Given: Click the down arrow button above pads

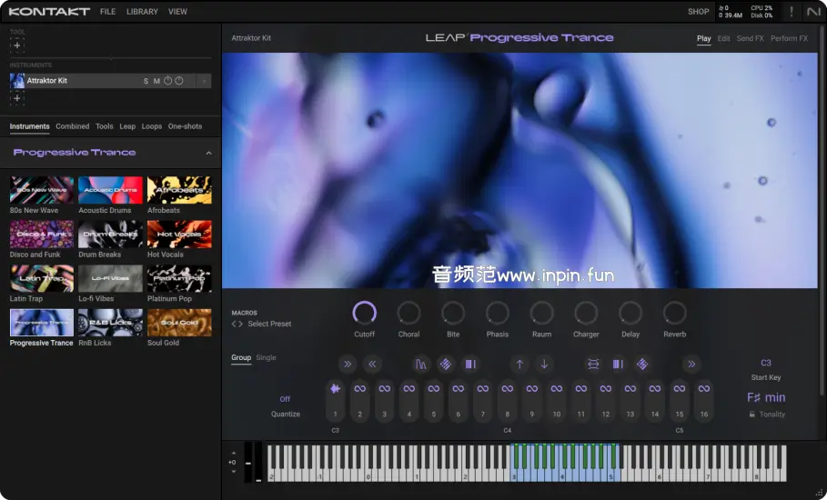Looking at the screenshot, I should (544, 364).
